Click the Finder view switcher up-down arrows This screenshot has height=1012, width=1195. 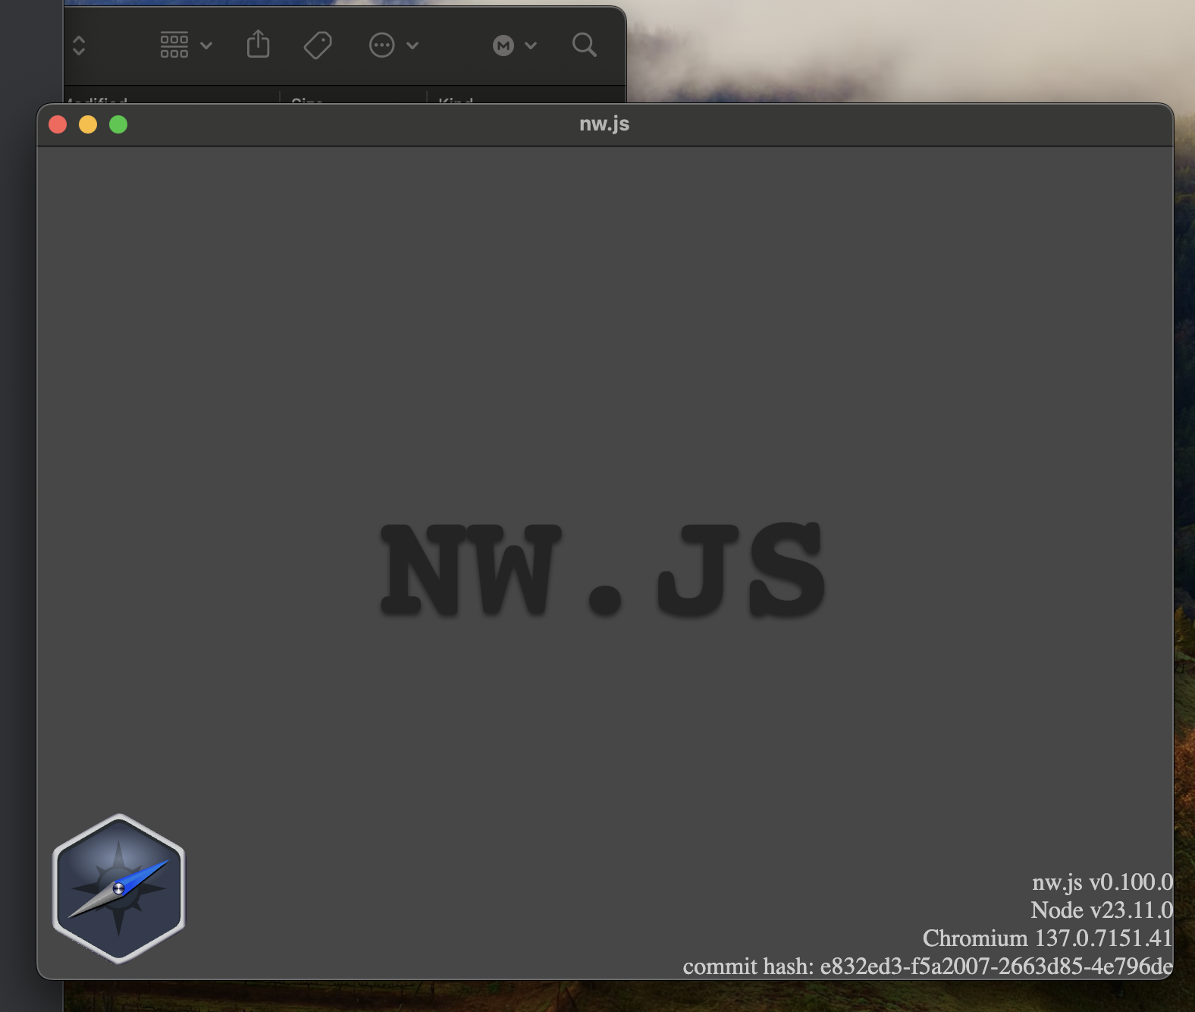click(x=79, y=46)
